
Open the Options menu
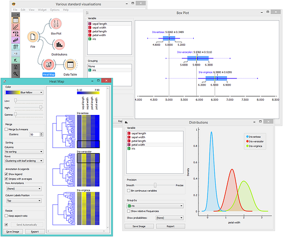(55, 10)
